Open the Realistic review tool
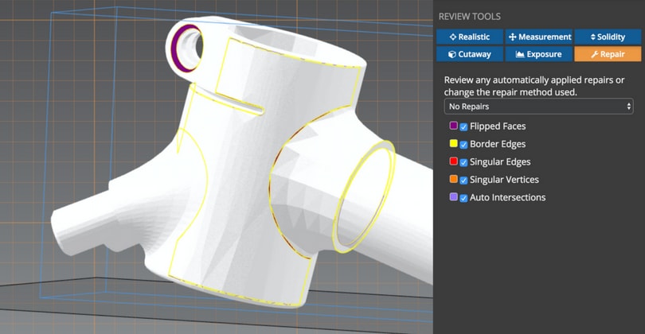This screenshot has width=645, height=334. tap(469, 37)
